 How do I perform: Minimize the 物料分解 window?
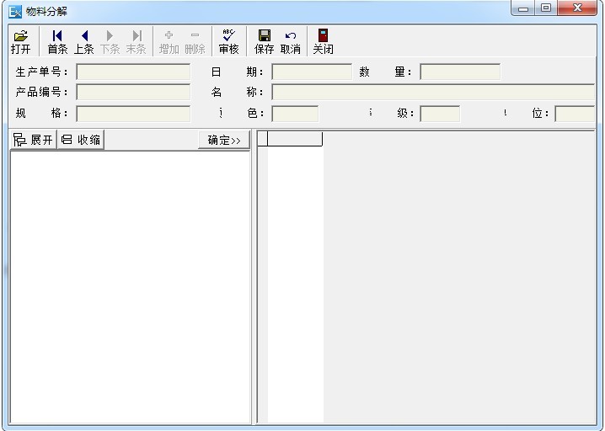click(x=523, y=8)
